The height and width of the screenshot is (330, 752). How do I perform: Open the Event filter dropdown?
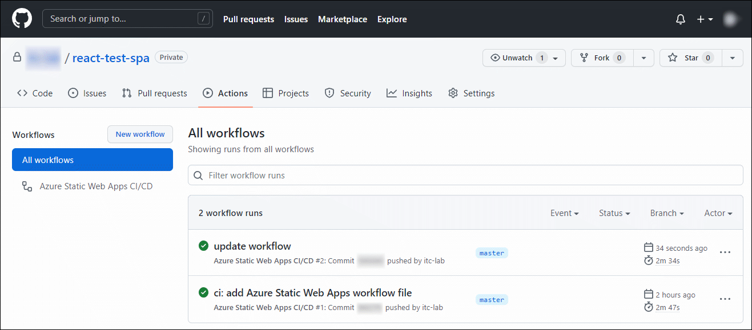(x=564, y=213)
